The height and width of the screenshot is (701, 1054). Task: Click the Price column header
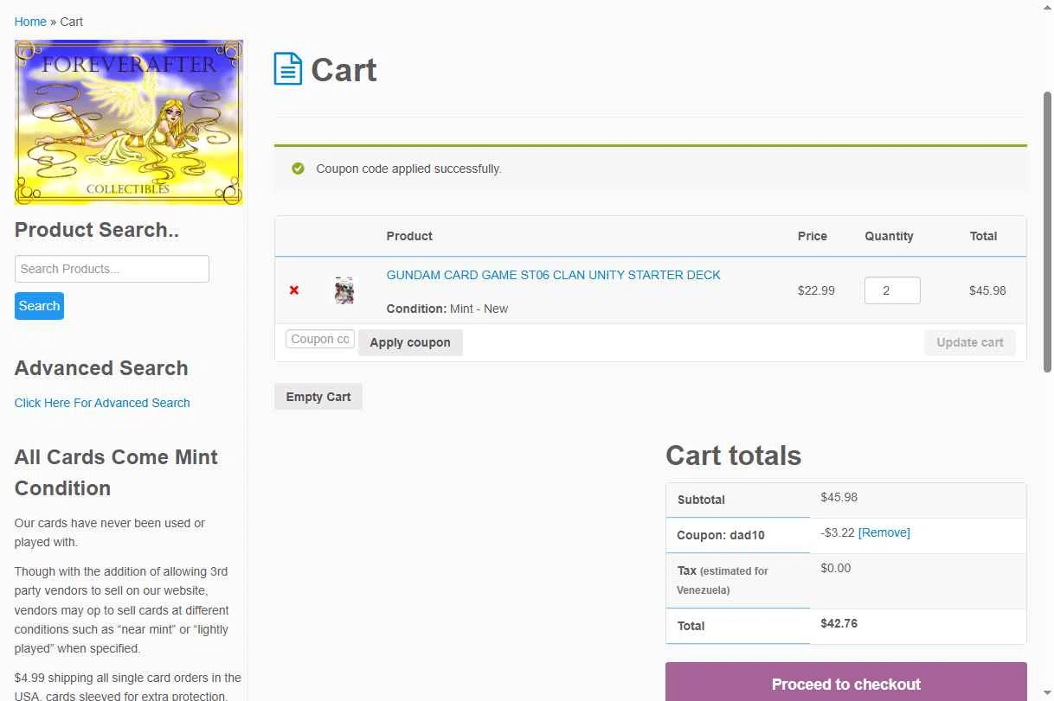813,236
